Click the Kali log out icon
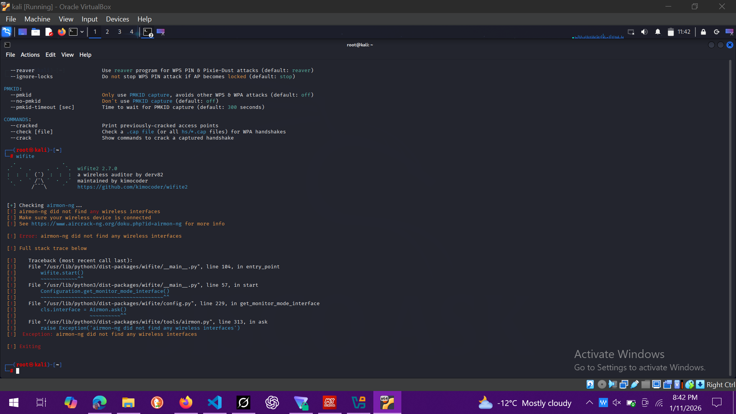Screen dimensions: 736x414 click(716, 32)
